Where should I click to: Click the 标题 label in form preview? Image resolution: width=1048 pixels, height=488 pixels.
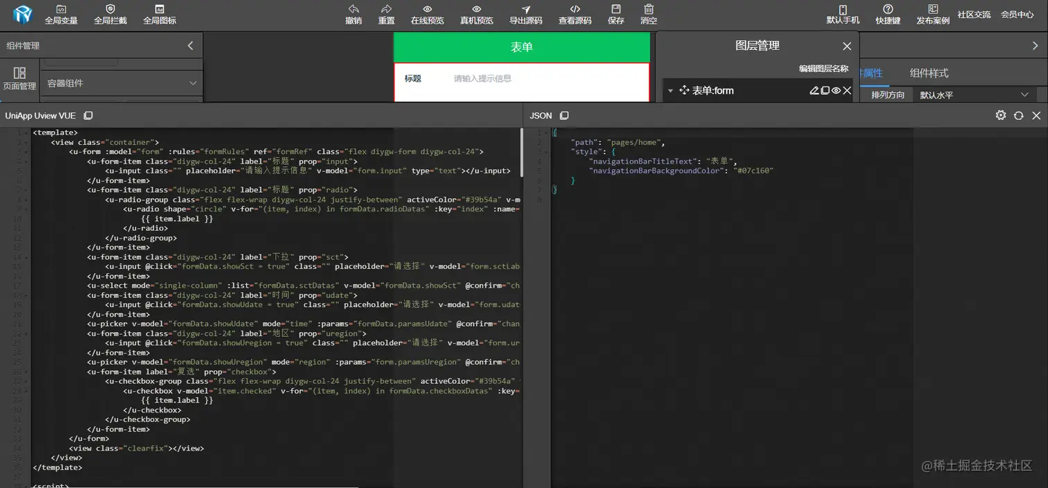pos(413,79)
